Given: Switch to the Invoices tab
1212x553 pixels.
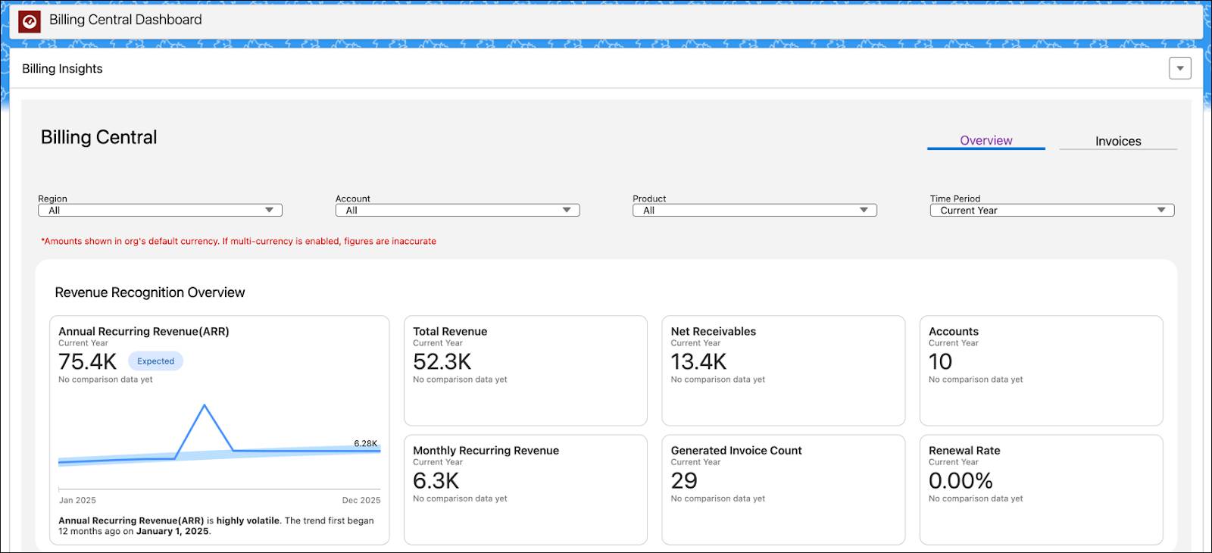Looking at the screenshot, I should point(1117,141).
